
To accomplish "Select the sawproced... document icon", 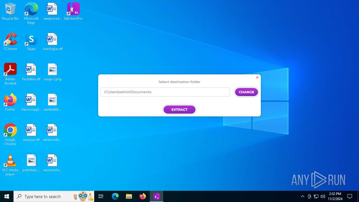I will (x=52, y=12).
